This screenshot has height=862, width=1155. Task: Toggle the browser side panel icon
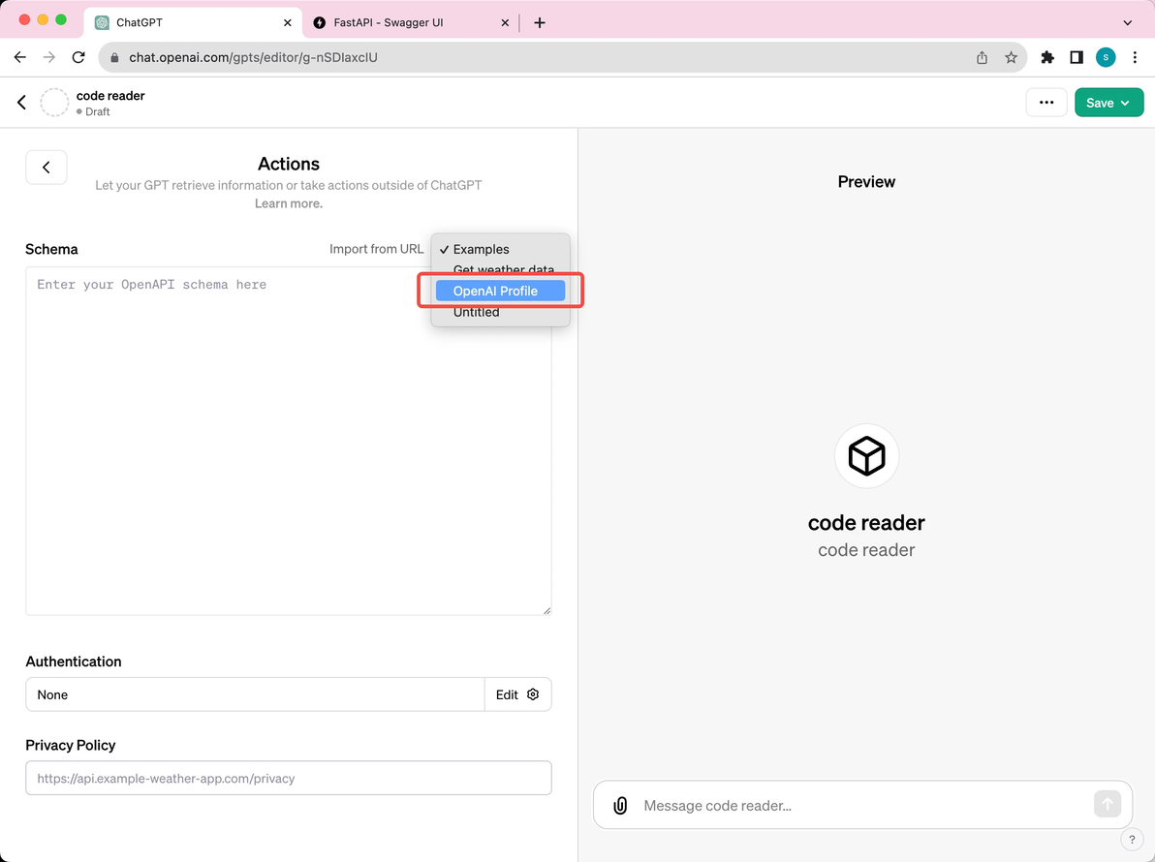coord(1077,57)
